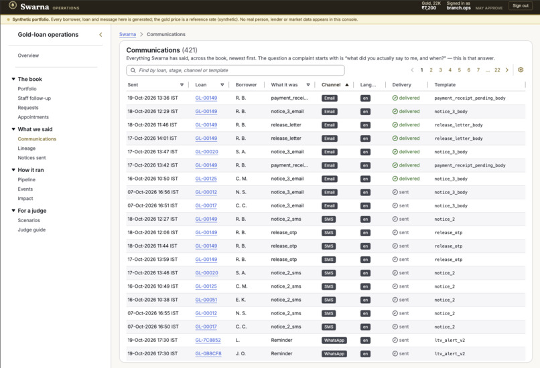
Task: Click borrower E. K. cell
Action: coord(241,300)
